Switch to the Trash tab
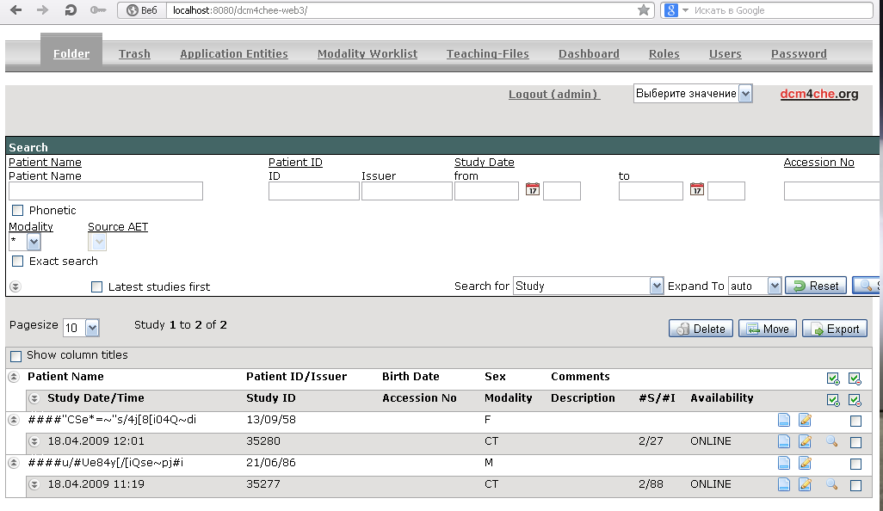Screen dimensions: 883x511 point(134,54)
